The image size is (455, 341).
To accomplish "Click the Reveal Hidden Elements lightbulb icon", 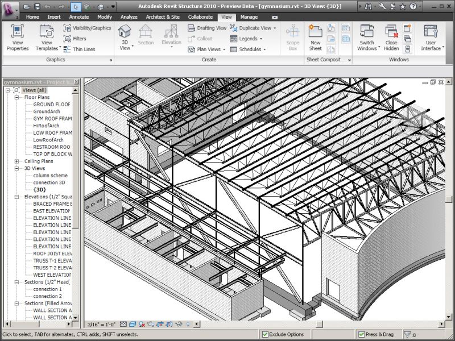I will 188,324.
